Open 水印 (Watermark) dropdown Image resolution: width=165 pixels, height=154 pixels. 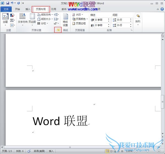78,15
